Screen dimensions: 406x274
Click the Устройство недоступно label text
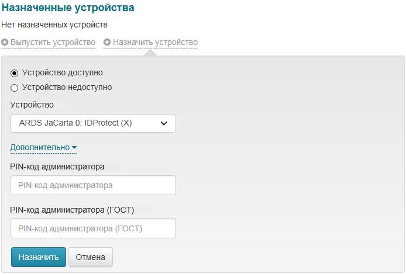point(67,88)
